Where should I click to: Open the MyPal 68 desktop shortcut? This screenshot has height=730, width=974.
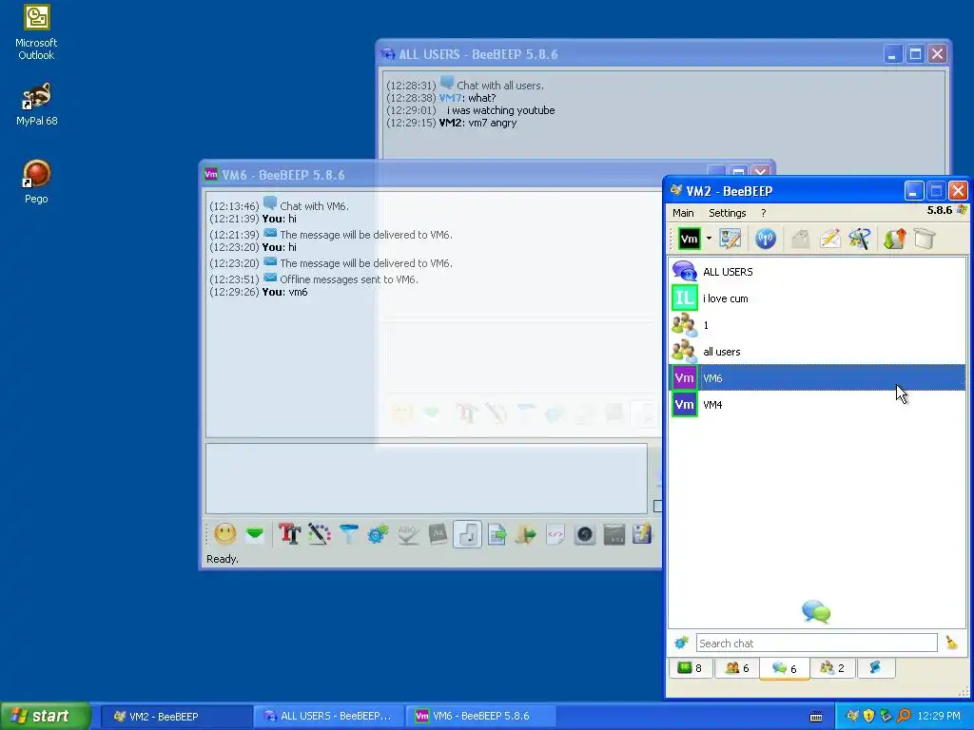tap(37, 104)
